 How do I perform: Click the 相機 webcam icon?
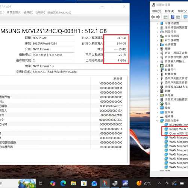point(162,49)
